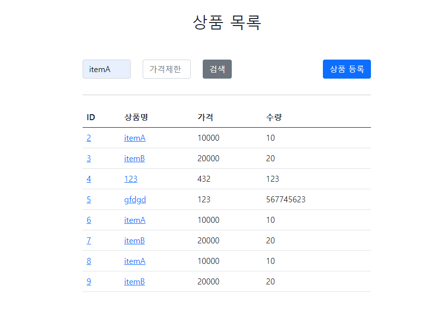Screen dimensions: 427x331
Task: Select quantity 20 in row ID 9
Action: 270,281
